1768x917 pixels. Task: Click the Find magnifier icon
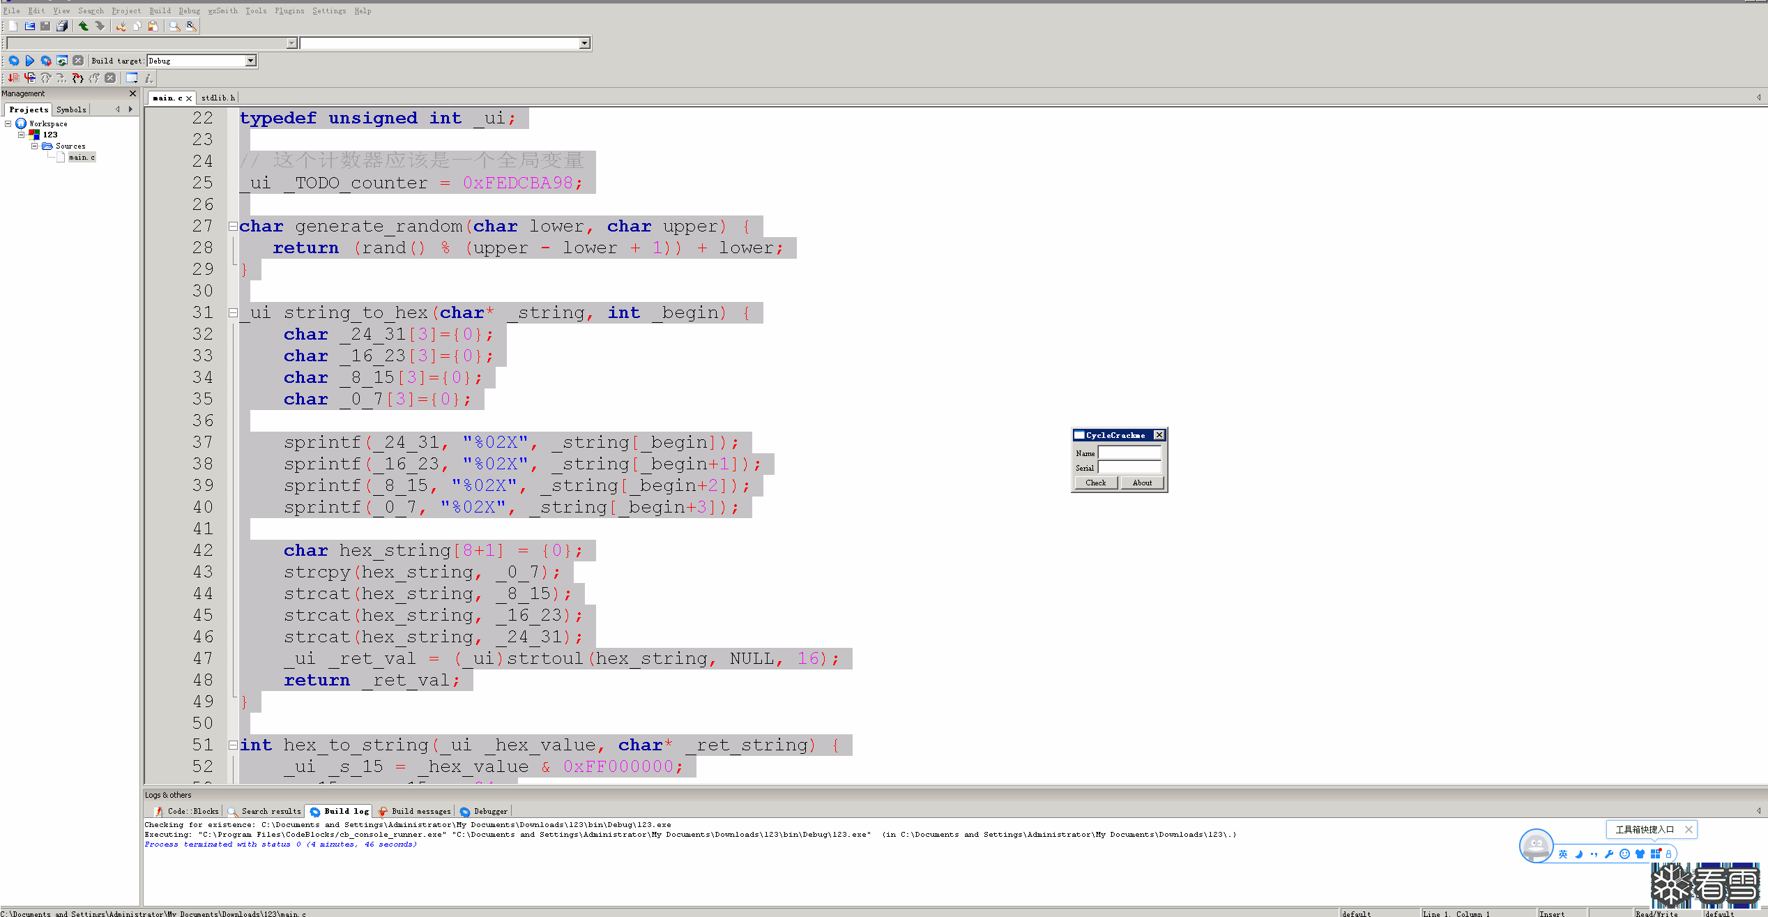tap(174, 26)
